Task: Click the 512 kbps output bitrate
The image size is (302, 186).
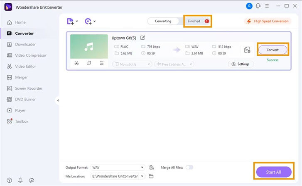Action: click(224, 47)
